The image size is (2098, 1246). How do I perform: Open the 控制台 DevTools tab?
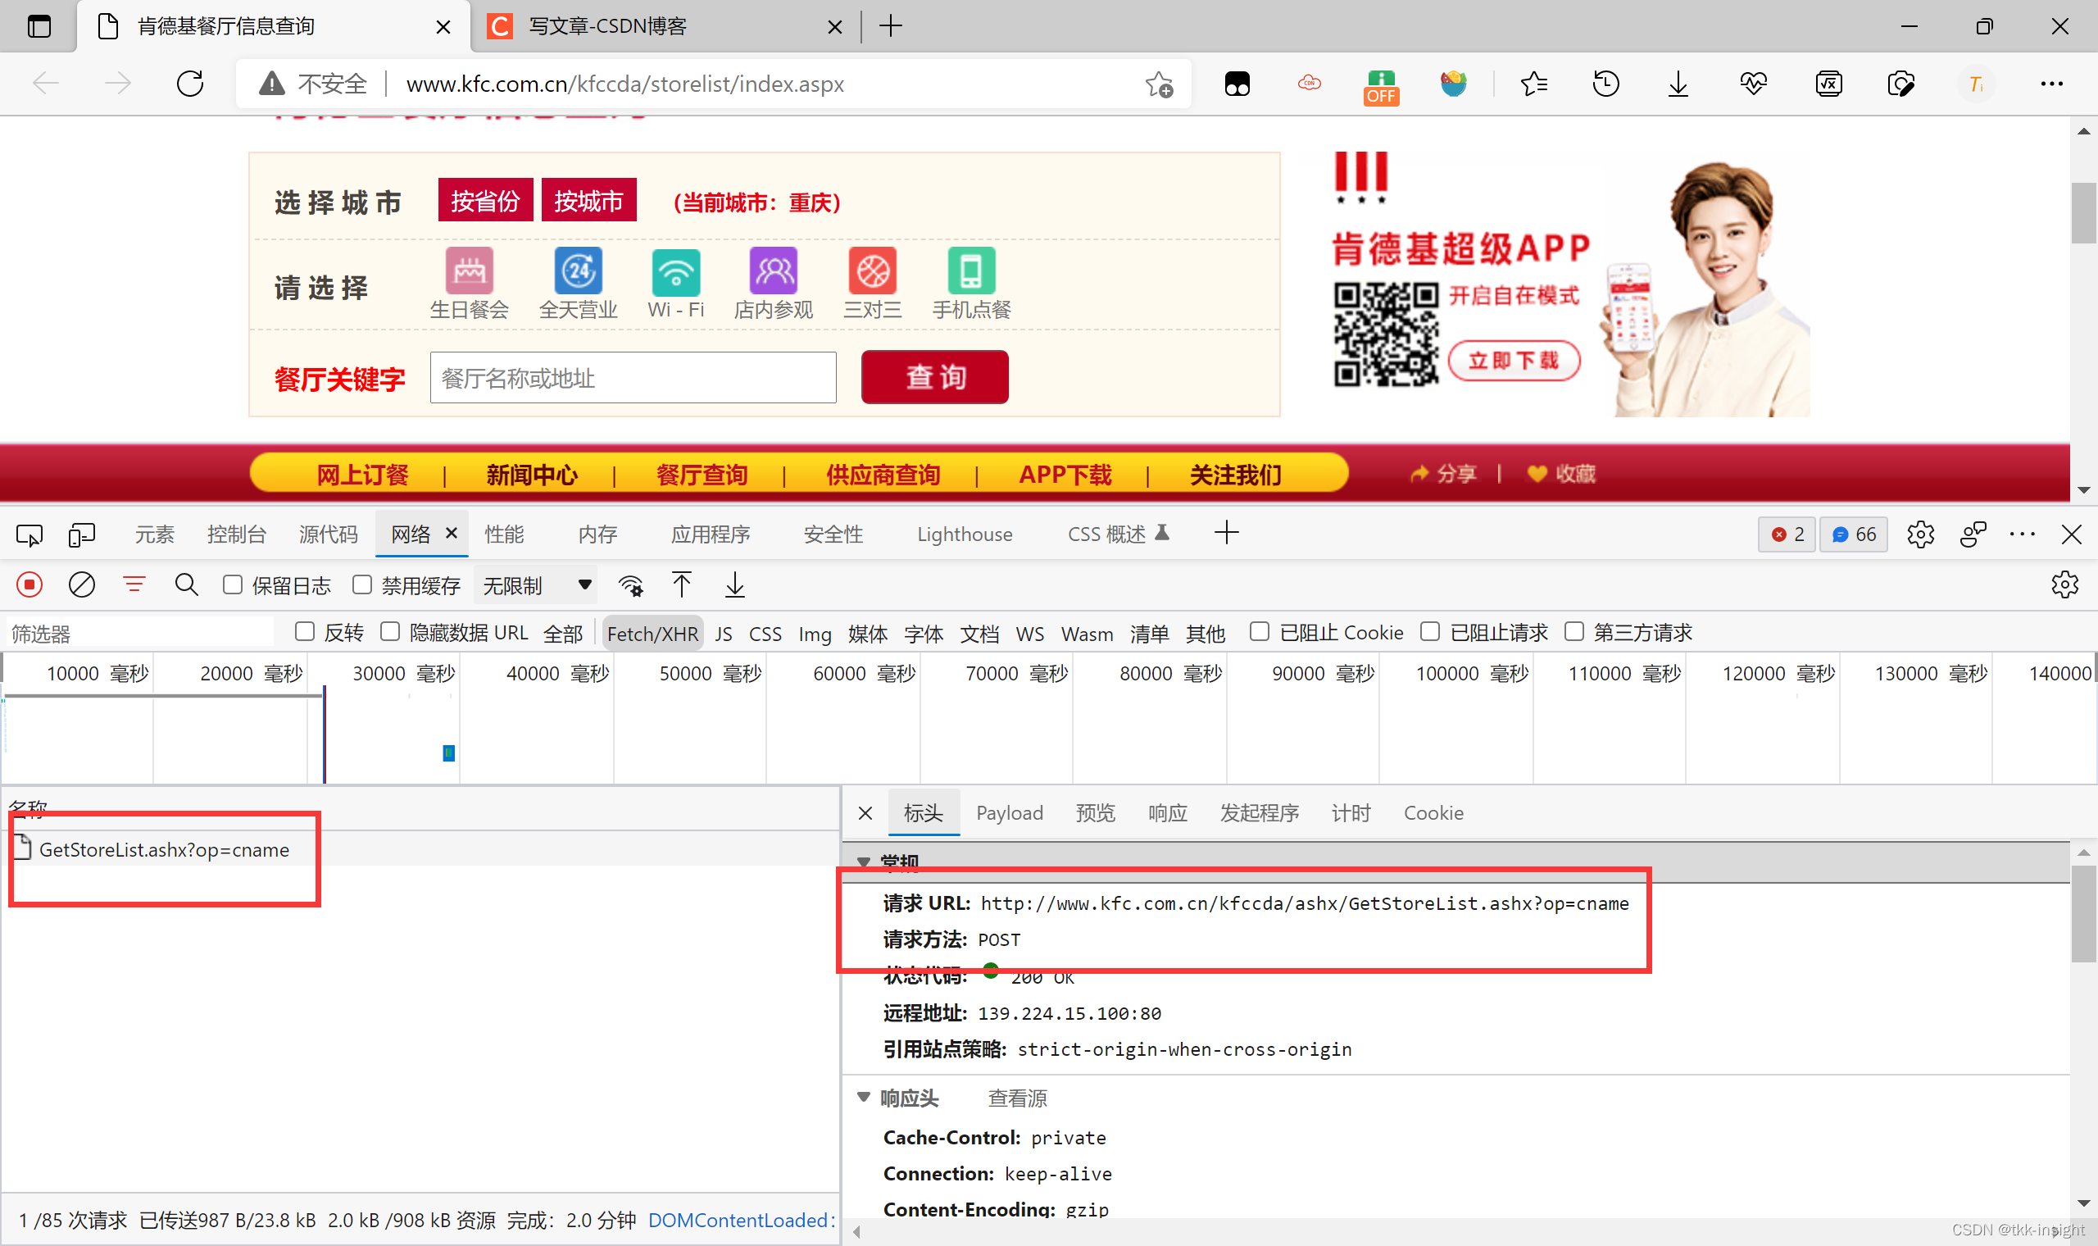tap(236, 534)
